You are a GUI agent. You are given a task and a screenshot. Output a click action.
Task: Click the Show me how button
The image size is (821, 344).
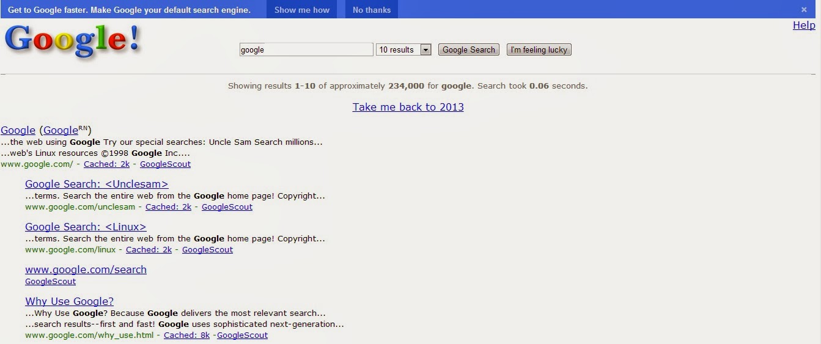click(302, 10)
